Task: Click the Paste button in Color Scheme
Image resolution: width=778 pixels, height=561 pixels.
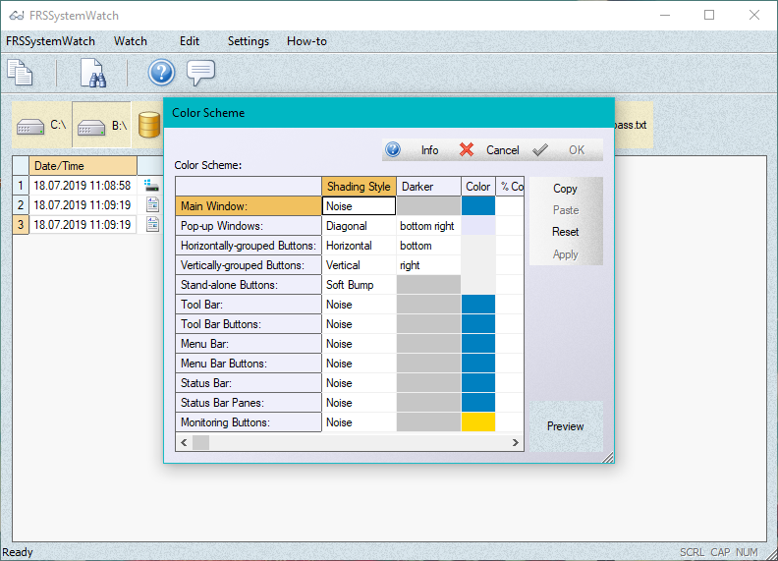Action: click(565, 210)
